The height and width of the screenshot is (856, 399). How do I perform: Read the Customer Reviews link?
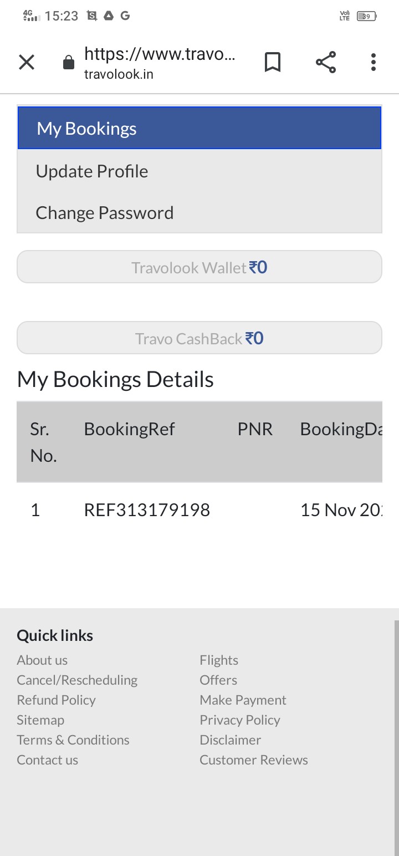point(254,760)
